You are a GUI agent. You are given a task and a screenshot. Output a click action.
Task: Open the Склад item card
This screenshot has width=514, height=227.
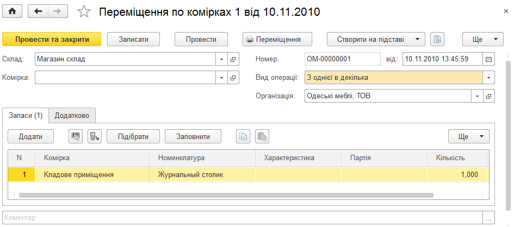tap(233, 59)
